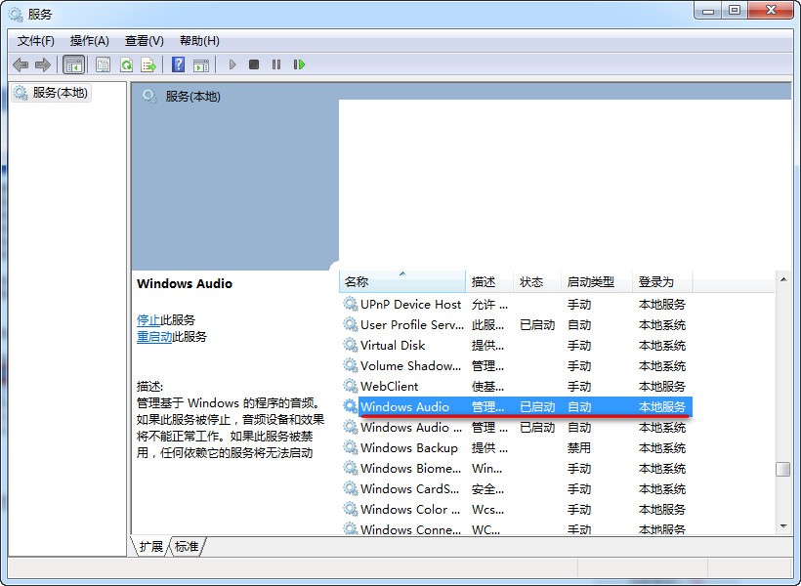
Task: Open Properties via the toolbar icon
Action: tap(102, 64)
